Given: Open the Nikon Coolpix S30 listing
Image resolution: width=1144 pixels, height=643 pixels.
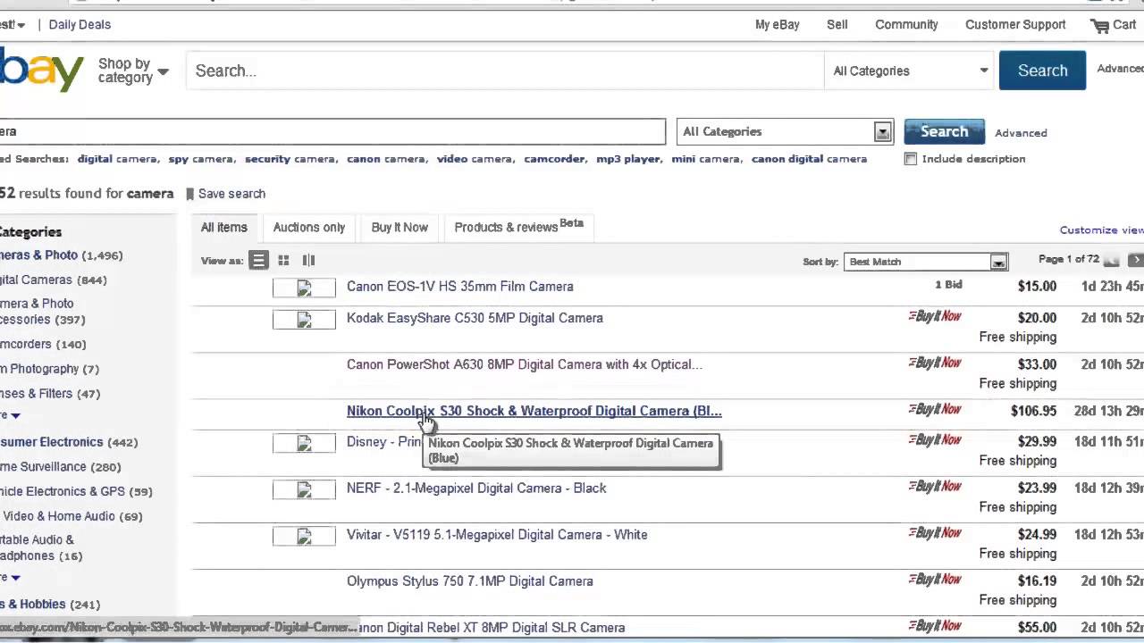Looking at the screenshot, I should pyautogui.click(x=534, y=411).
